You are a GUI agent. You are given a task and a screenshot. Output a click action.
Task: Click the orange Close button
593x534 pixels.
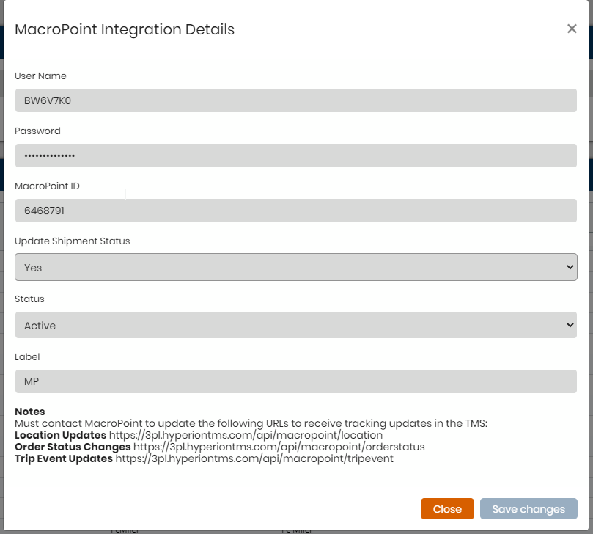[447, 508]
